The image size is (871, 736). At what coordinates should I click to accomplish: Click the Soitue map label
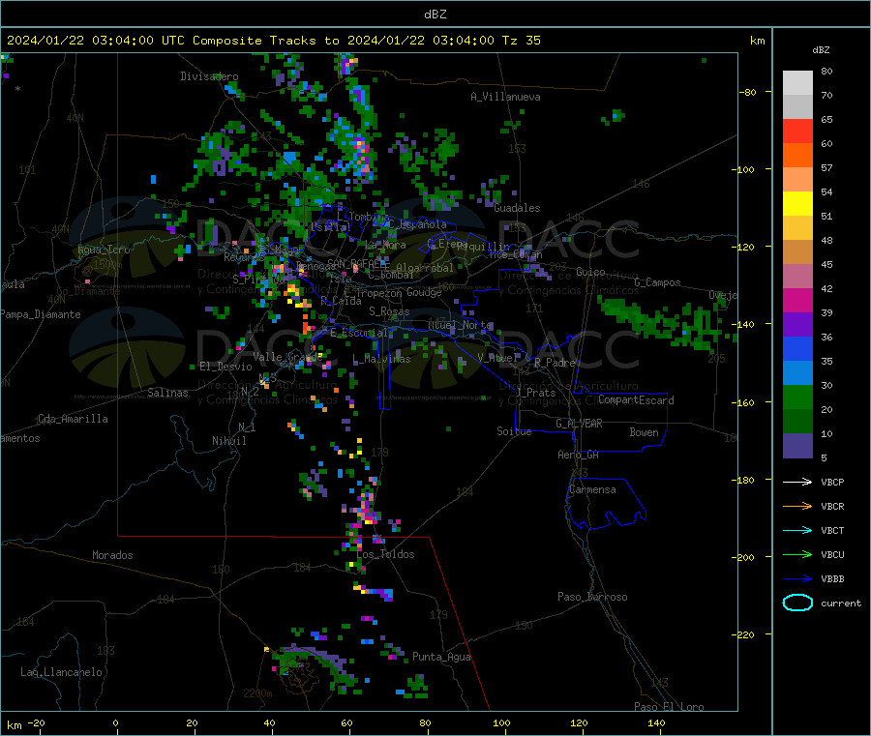click(x=514, y=431)
